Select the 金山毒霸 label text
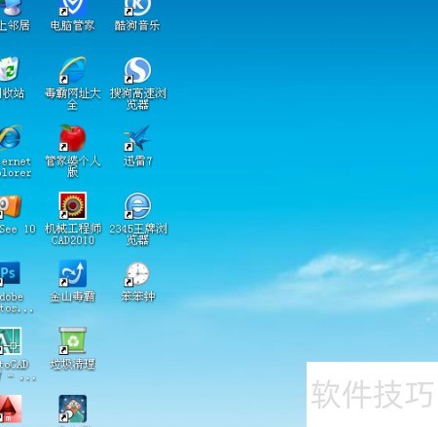The image size is (438, 427). click(73, 297)
